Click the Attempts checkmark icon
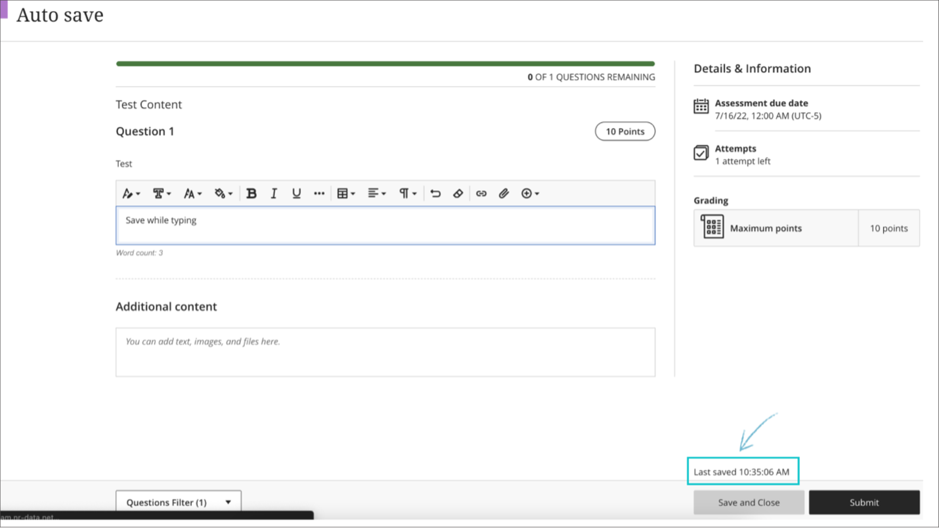This screenshot has height=529, width=939. [x=701, y=152]
